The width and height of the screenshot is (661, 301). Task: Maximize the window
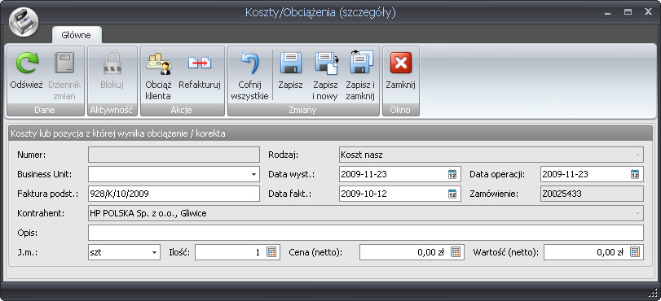click(x=628, y=12)
